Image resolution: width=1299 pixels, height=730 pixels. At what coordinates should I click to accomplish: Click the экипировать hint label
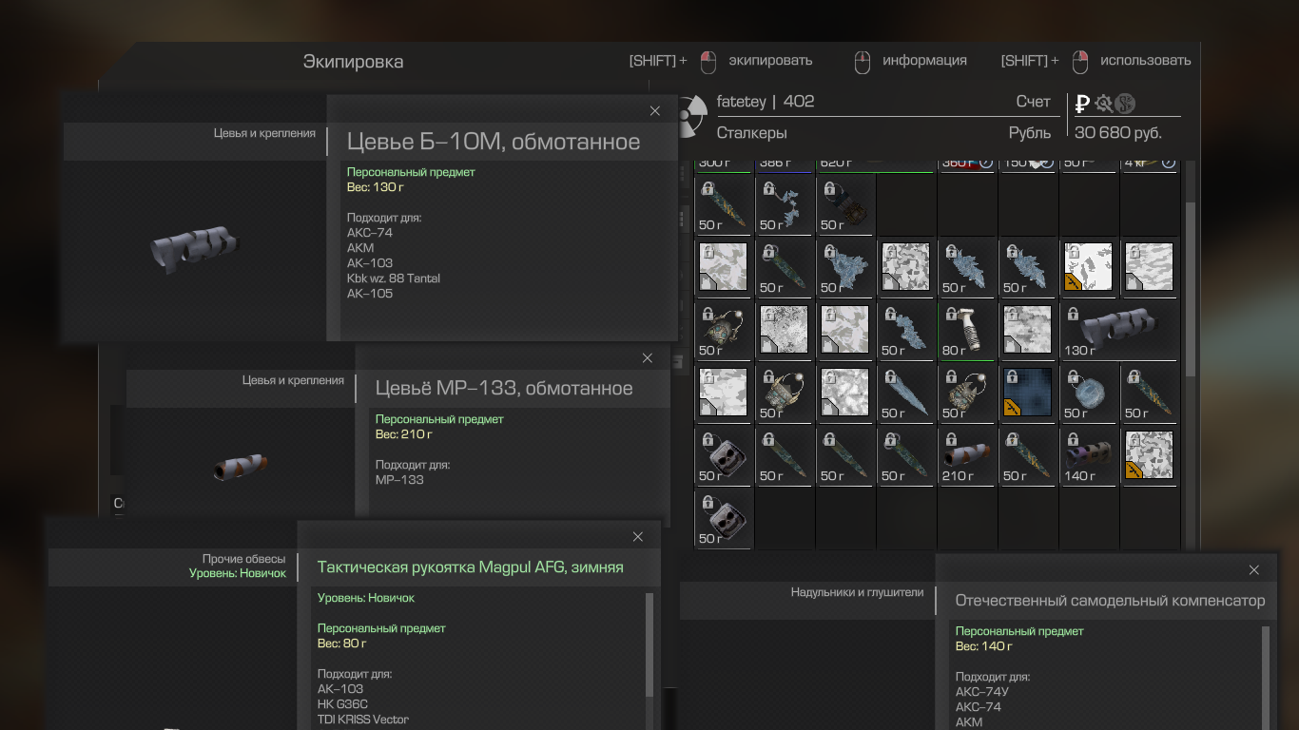click(770, 61)
